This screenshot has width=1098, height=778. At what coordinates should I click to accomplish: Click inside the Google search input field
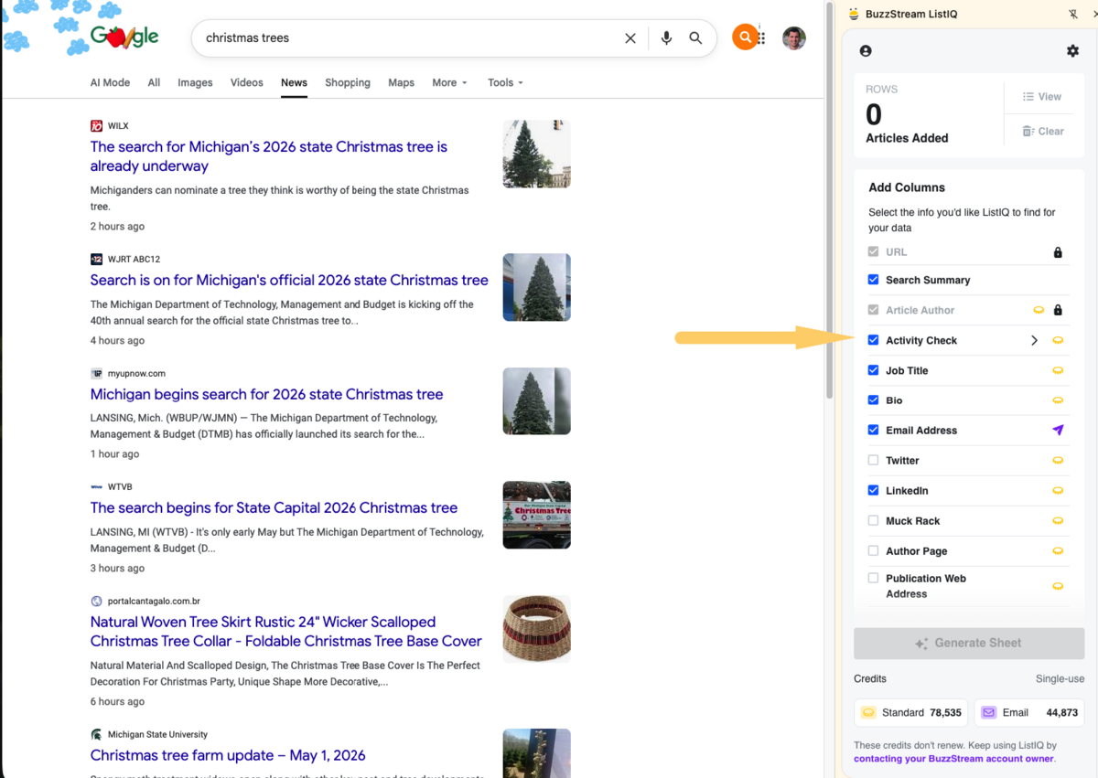click(407, 38)
